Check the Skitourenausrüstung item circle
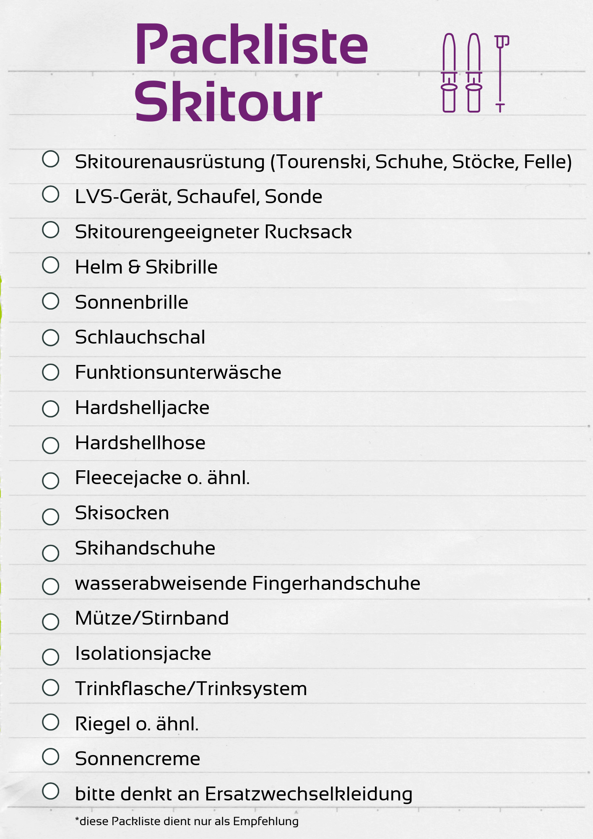This screenshot has height=839, width=593. click(x=51, y=159)
